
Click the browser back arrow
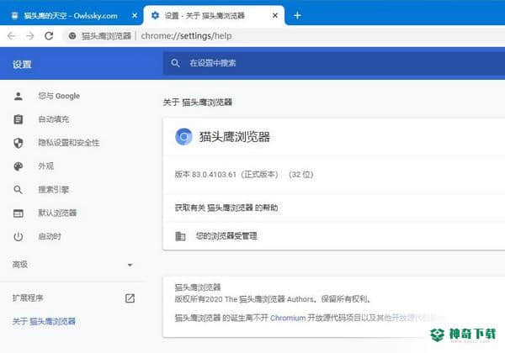(12, 35)
